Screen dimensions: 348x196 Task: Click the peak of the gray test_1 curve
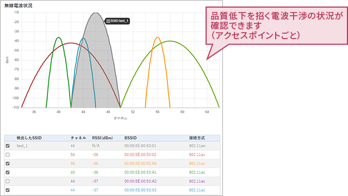(96, 13)
